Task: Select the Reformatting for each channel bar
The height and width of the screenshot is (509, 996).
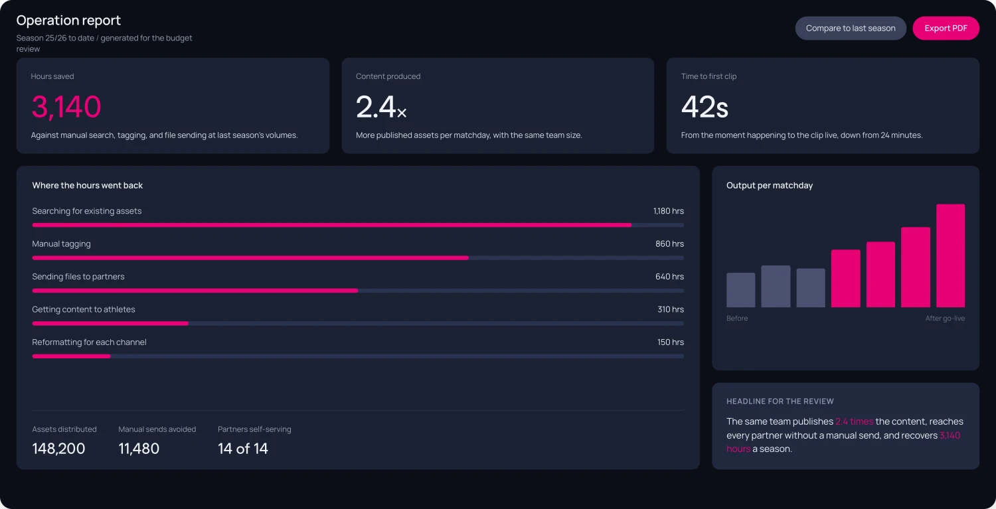Action: pos(358,356)
